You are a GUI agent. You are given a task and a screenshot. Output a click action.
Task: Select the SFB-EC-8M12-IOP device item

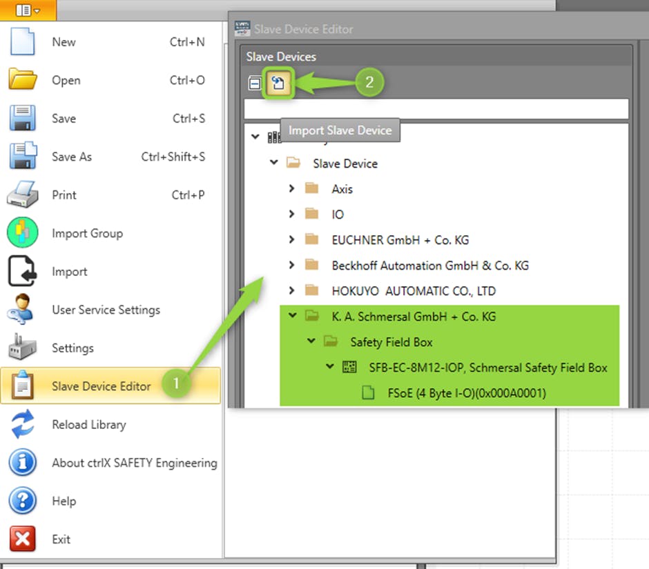pos(487,368)
